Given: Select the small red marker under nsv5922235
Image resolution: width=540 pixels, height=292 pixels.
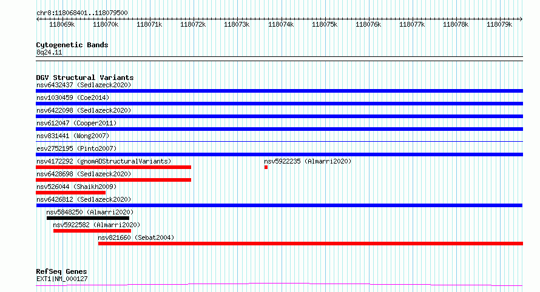Looking at the screenshot, I should click(x=266, y=167).
